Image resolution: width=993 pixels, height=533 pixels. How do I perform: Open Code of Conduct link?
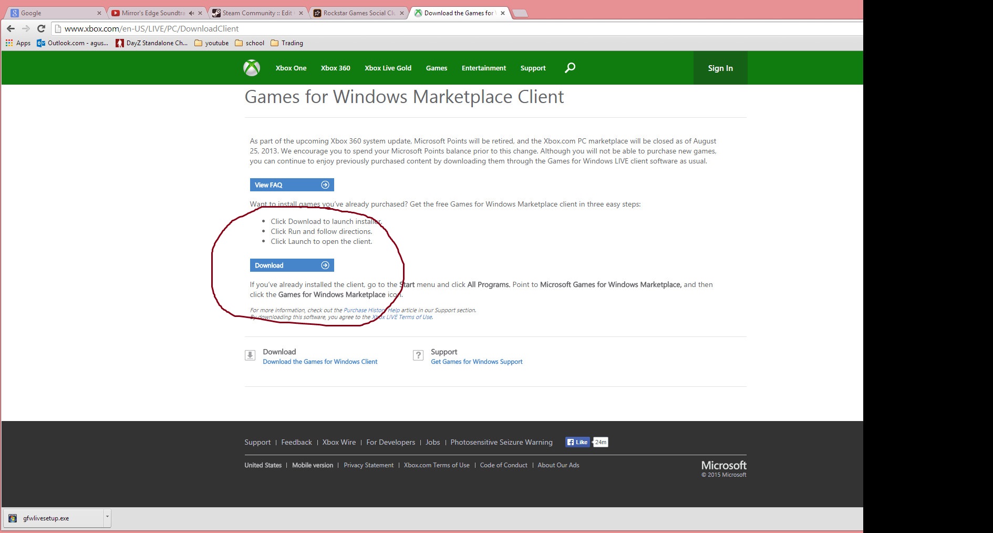(x=503, y=465)
